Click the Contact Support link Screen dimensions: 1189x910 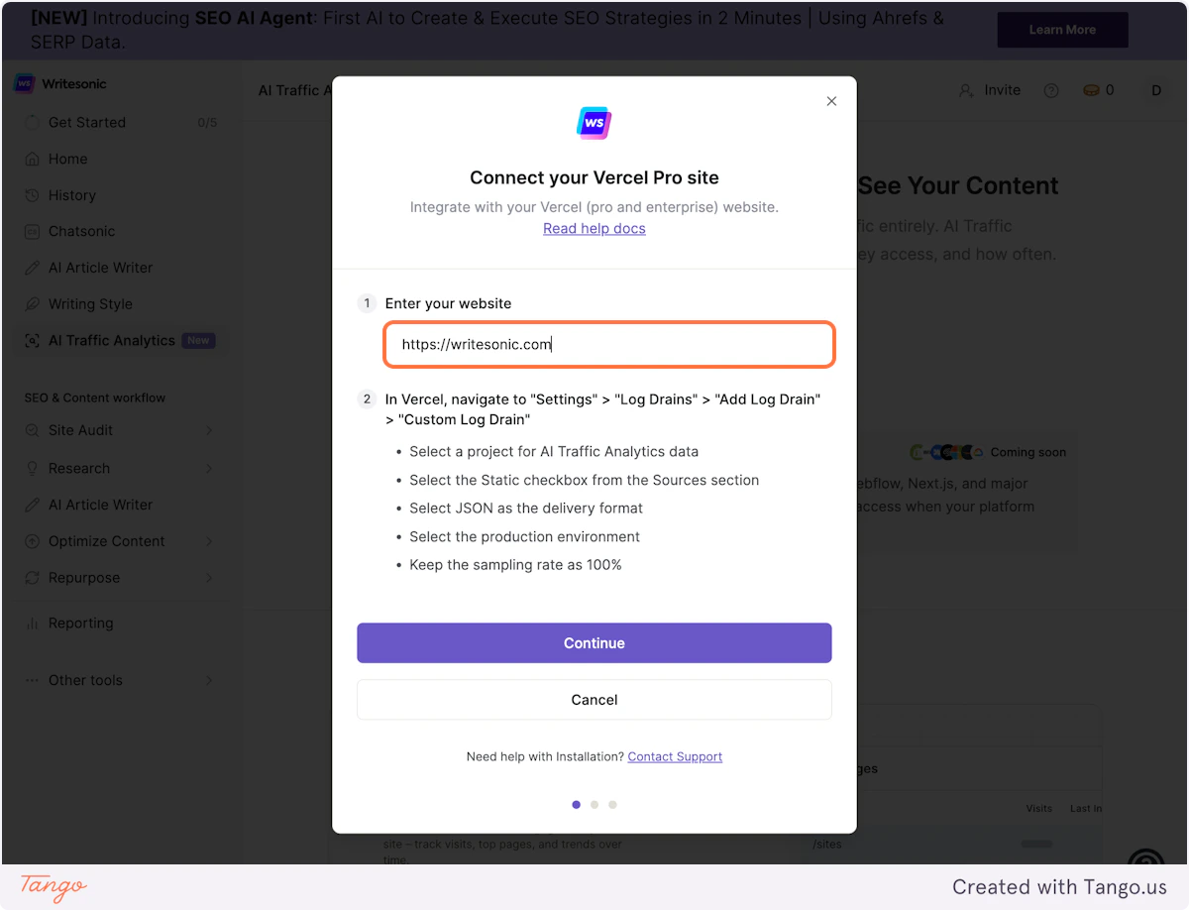pyautogui.click(x=675, y=756)
